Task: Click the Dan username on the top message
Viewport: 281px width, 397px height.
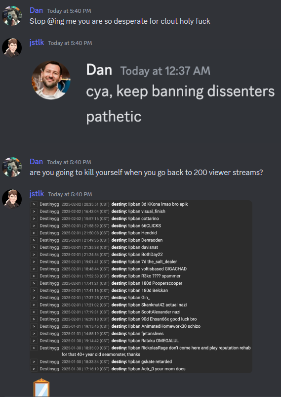Action: [x=36, y=10]
